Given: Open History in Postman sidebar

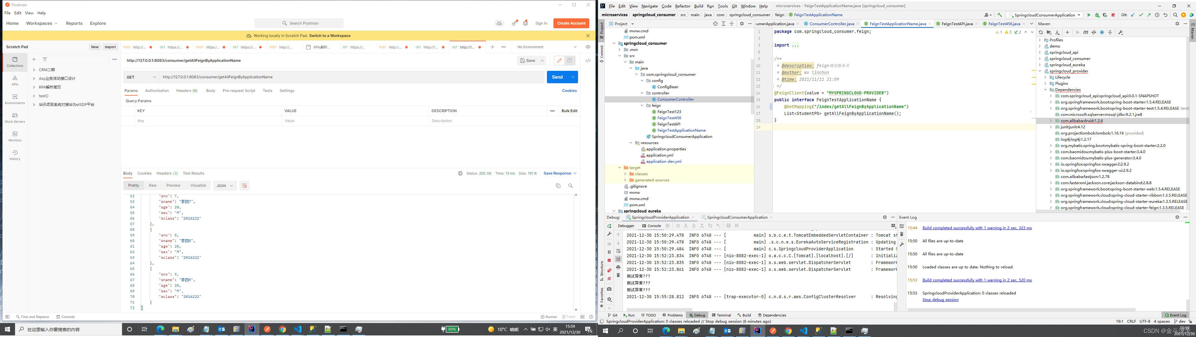Looking at the screenshot, I should 15,155.
